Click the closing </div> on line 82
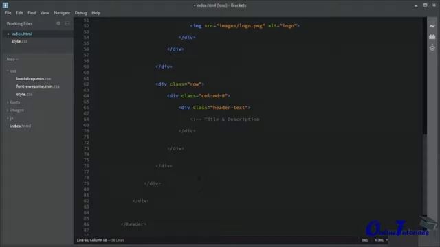Viewport: 440px width, 247px height. [140, 201]
